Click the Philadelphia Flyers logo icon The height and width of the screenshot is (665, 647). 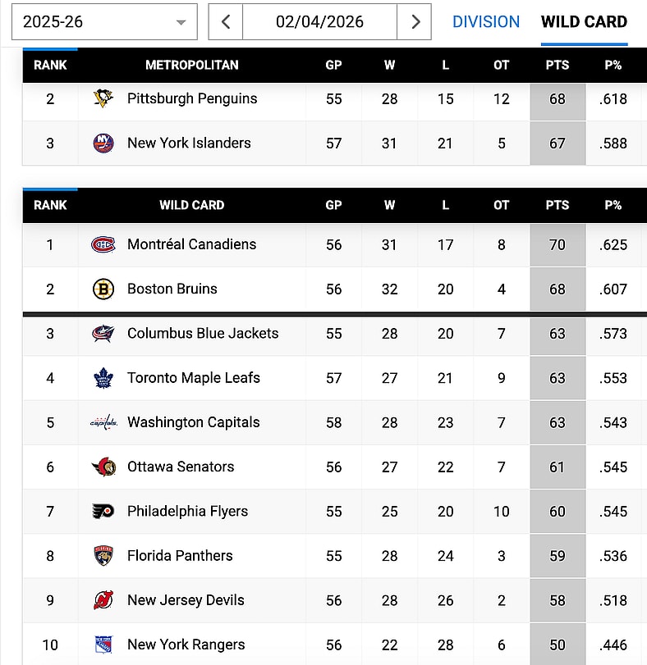pyautogui.click(x=103, y=512)
